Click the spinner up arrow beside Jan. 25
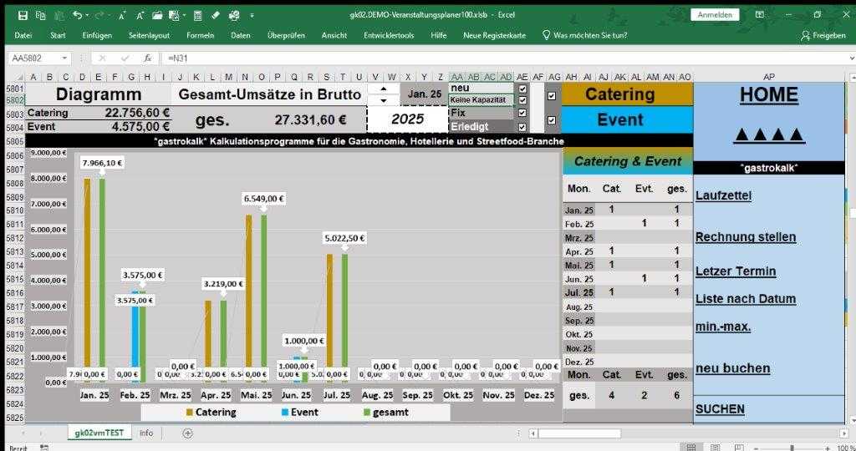856x451 pixels. pyautogui.click(x=383, y=89)
